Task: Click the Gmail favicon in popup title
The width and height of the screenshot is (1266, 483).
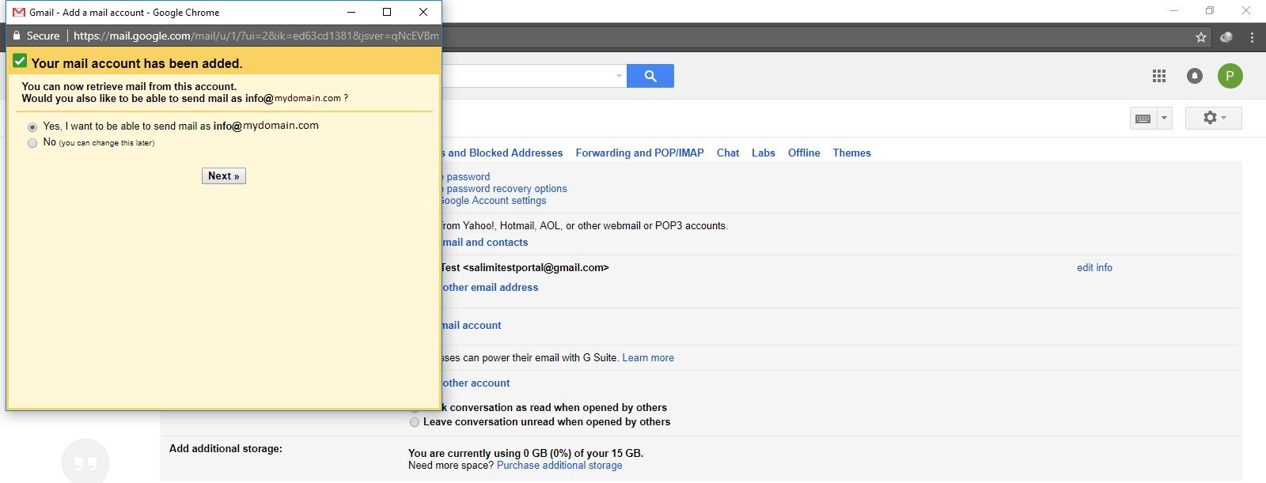Action: click(x=19, y=12)
